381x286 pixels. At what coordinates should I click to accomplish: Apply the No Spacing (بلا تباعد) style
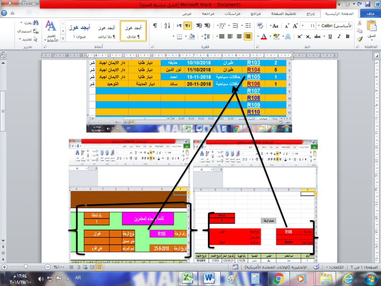tap(106, 31)
